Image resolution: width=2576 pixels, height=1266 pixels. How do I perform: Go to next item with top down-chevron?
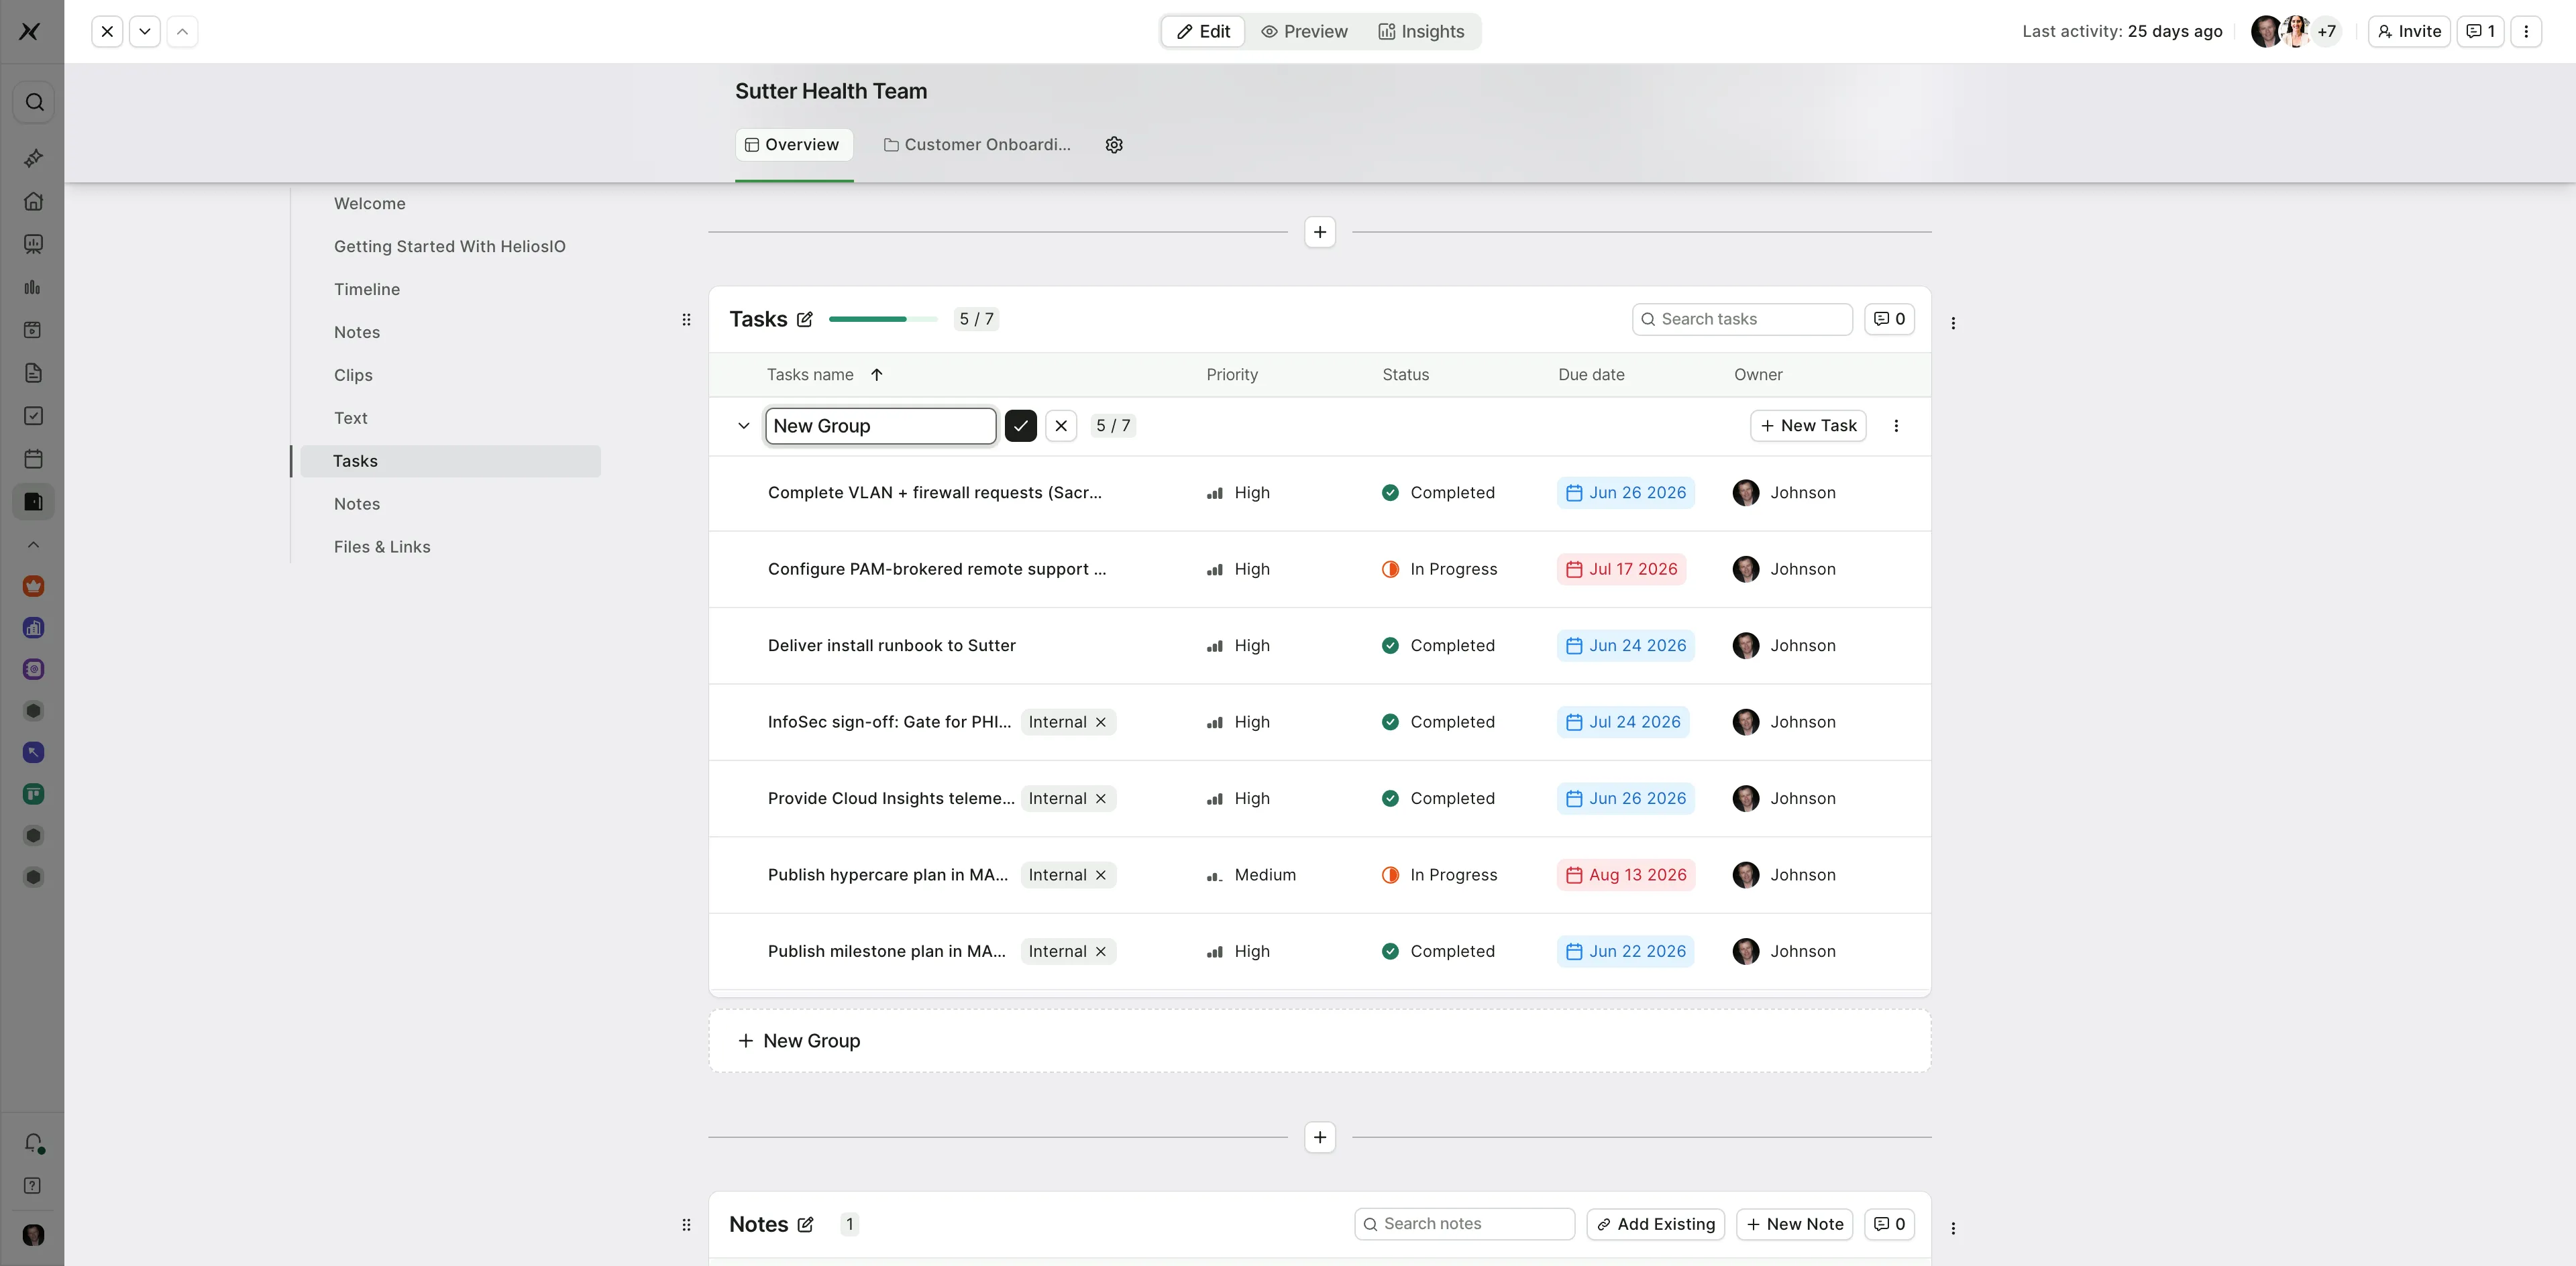click(x=145, y=31)
